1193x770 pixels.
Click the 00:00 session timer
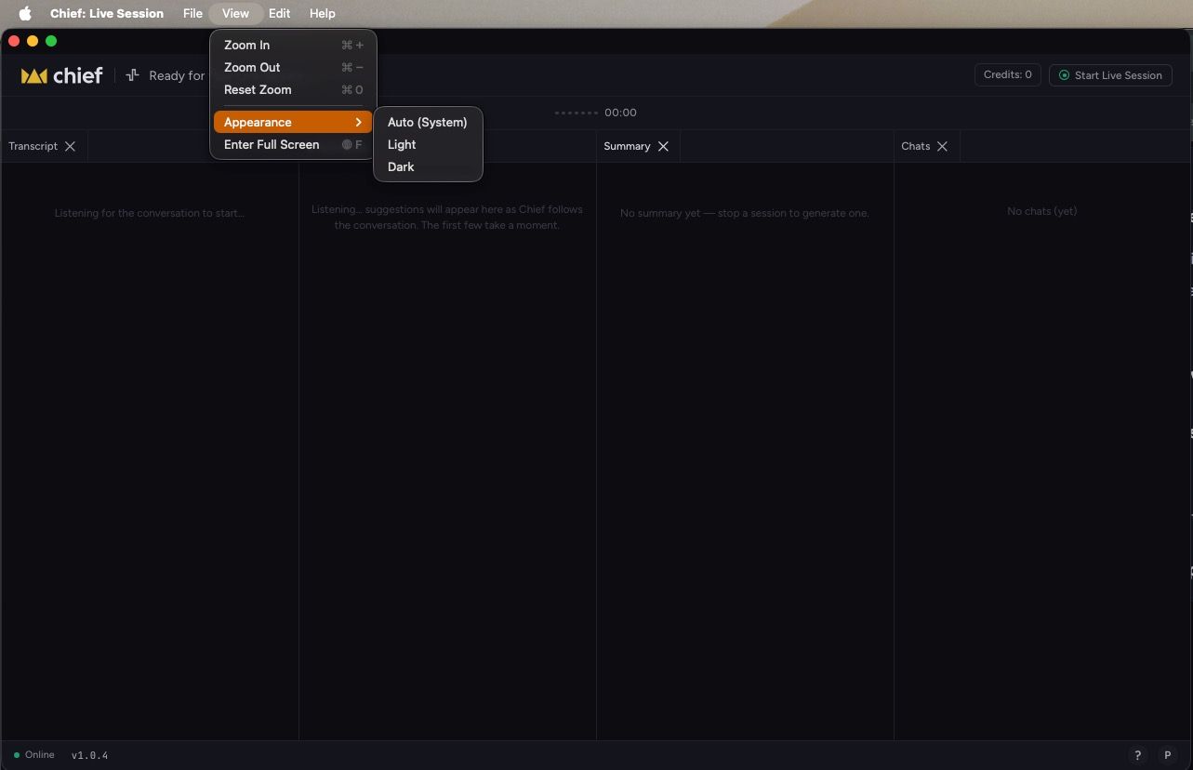coord(620,113)
